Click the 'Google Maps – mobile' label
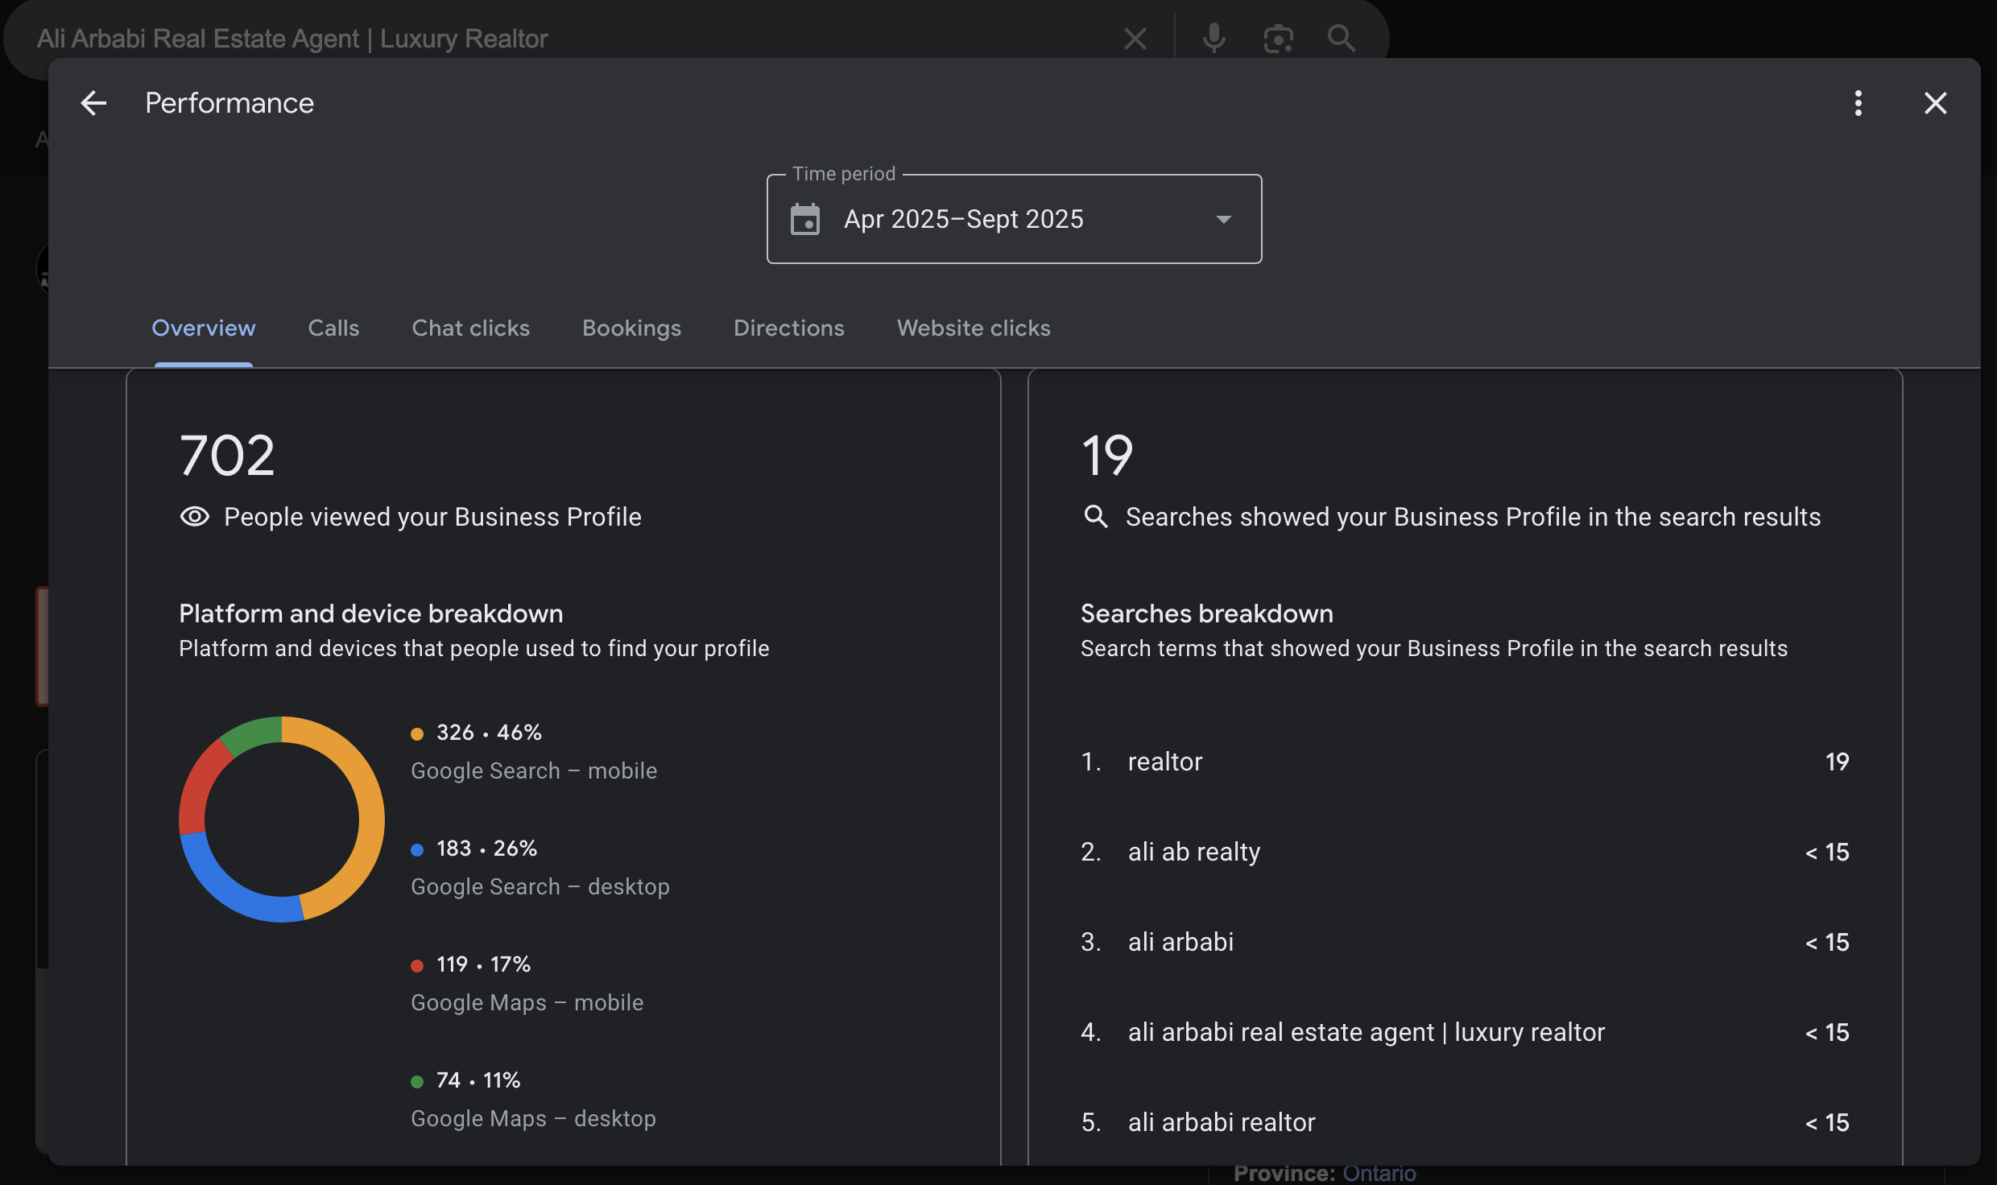Screen dimensions: 1997x1185 click(527, 1002)
